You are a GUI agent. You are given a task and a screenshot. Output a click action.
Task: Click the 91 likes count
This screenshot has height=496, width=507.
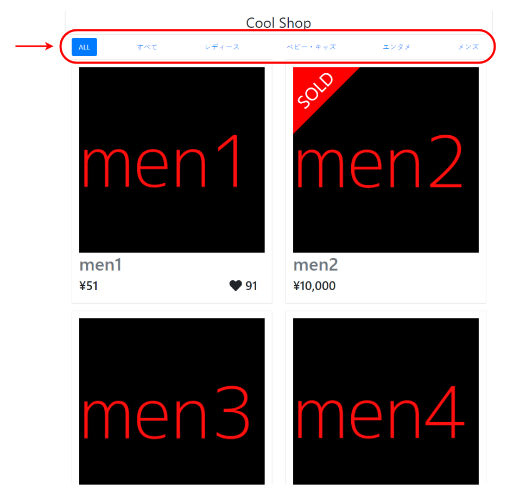click(251, 286)
